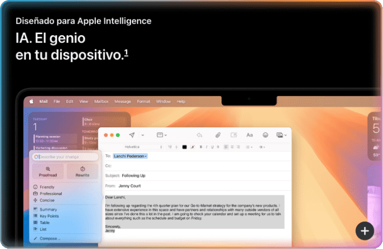Click the Rewrite button
Viewport: 383px width, 249px height.
(x=82, y=172)
